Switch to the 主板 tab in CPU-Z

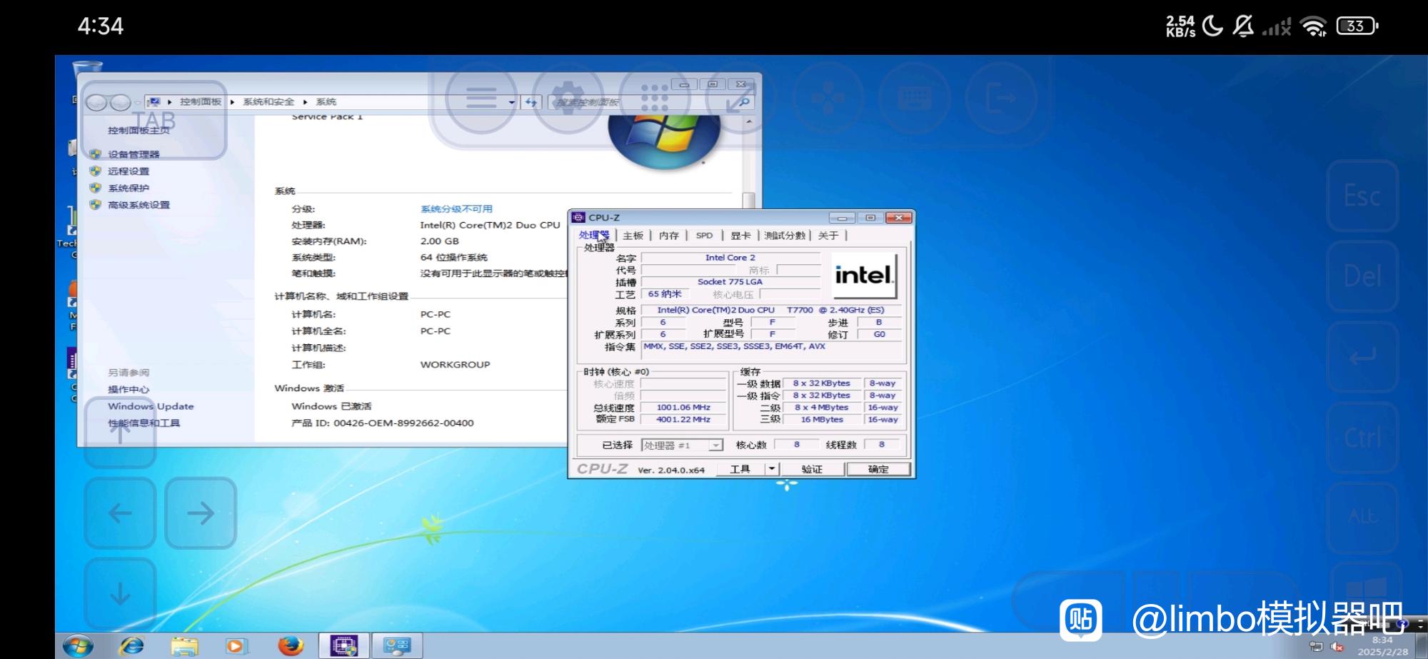point(633,236)
